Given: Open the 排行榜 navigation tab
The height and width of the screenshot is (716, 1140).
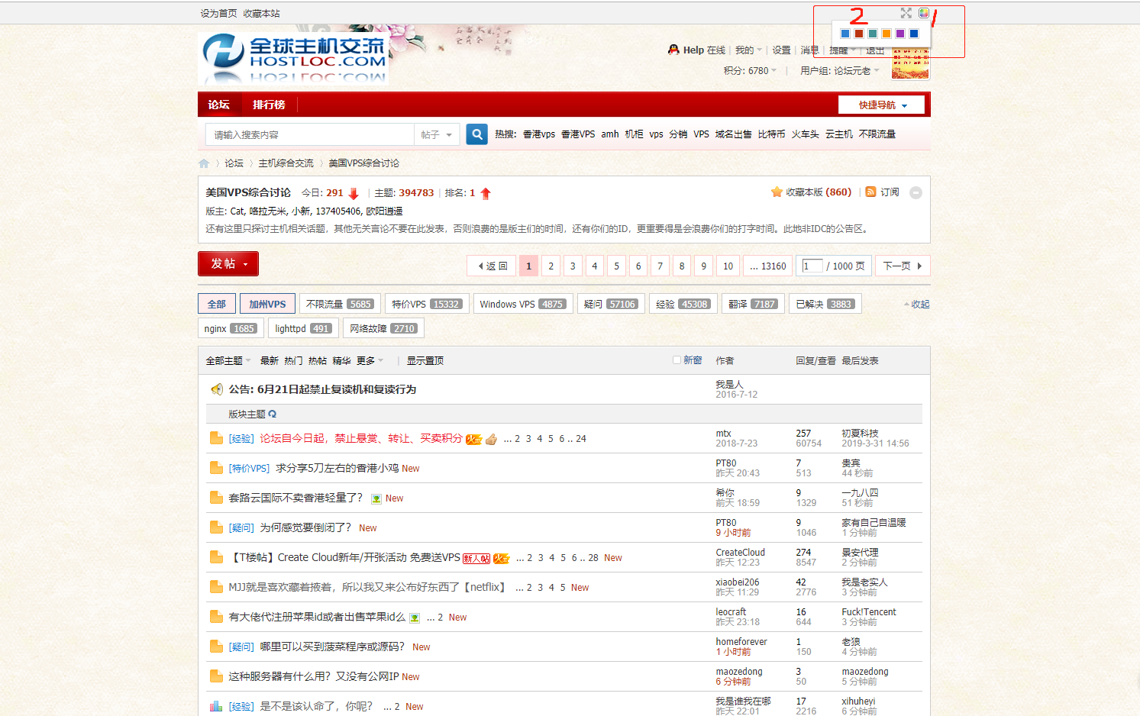Looking at the screenshot, I should 269,105.
